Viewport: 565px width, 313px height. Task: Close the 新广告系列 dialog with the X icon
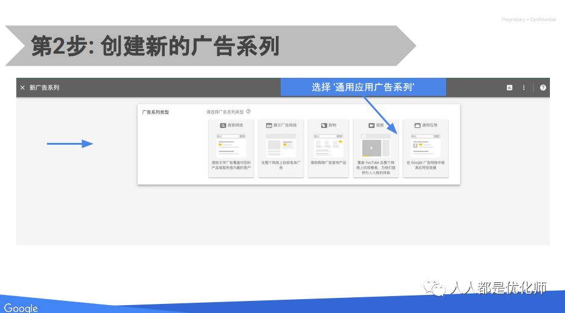(x=22, y=87)
